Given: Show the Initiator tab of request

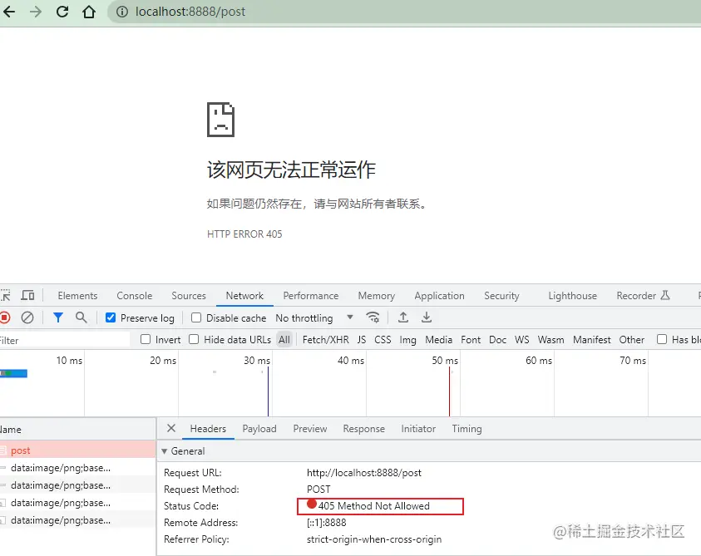Looking at the screenshot, I should pos(418,429).
